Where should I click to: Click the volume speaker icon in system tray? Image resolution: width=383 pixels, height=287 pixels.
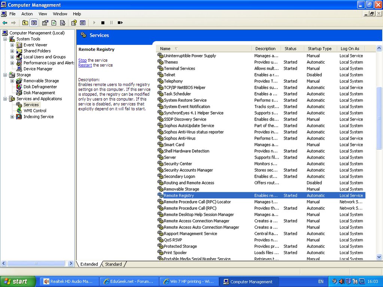[341, 281]
